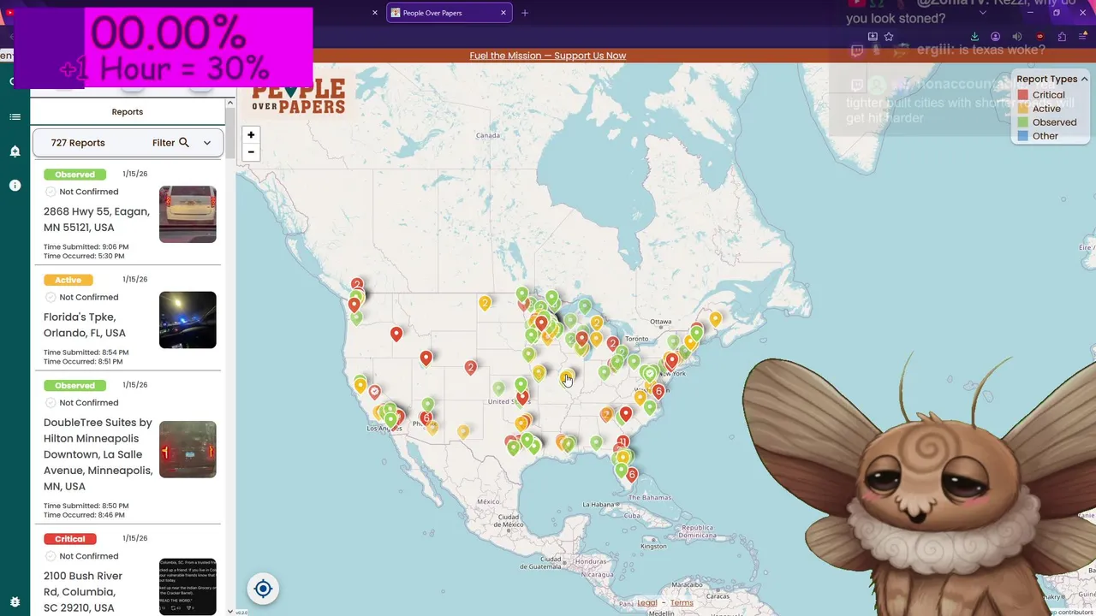
Task: Click the green Observed badge on Eagan report
Action: [74, 175]
